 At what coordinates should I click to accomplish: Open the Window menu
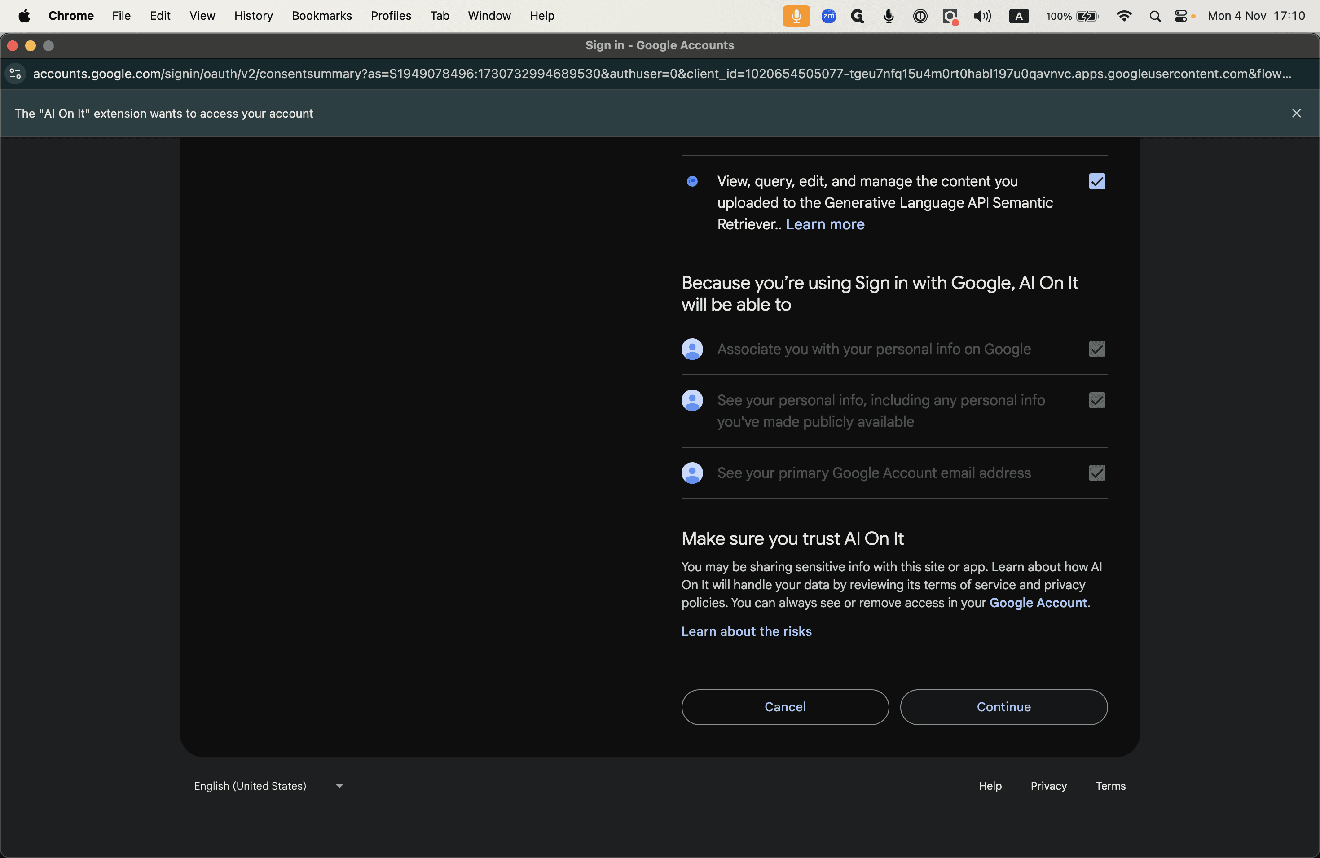(489, 16)
